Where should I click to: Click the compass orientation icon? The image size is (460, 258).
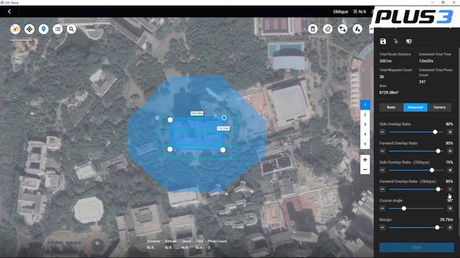point(15,29)
